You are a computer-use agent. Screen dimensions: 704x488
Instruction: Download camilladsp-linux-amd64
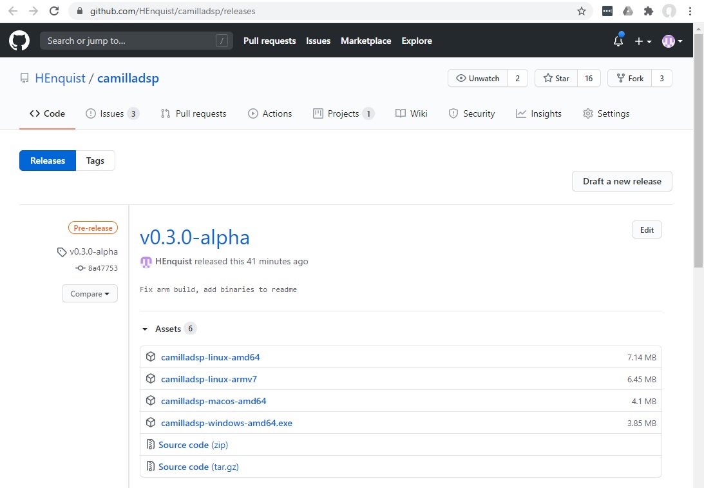point(210,357)
